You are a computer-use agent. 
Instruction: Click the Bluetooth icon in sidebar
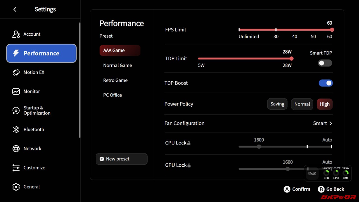pyautogui.click(x=16, y=130)
